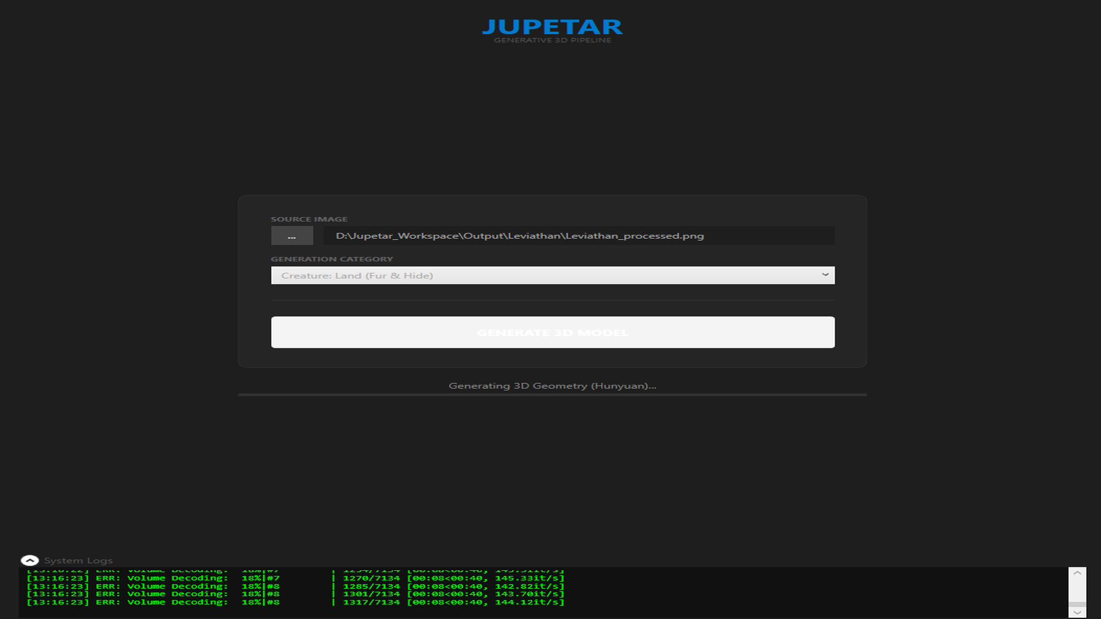Screen dimensions: 1101x619
Task: Click the System Logs label
Action: [78, 561]
